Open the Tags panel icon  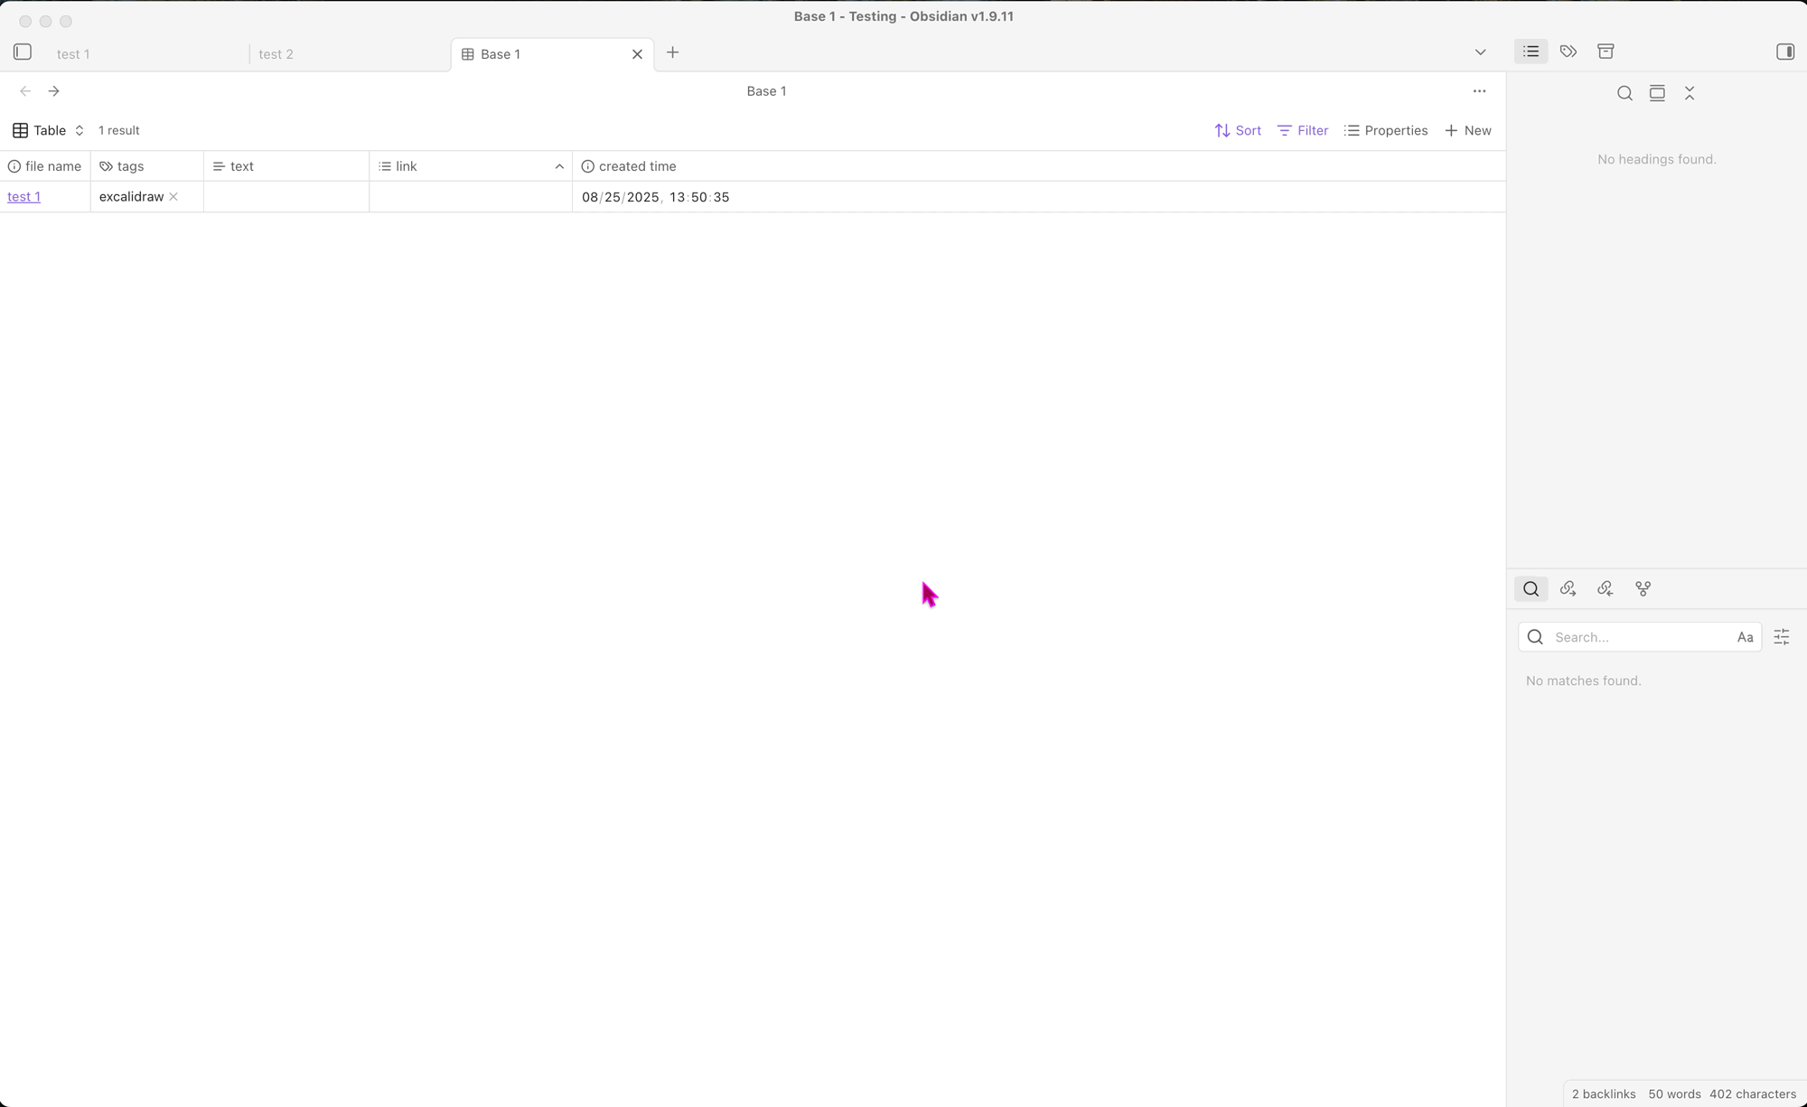click(x=1568, y=52)
